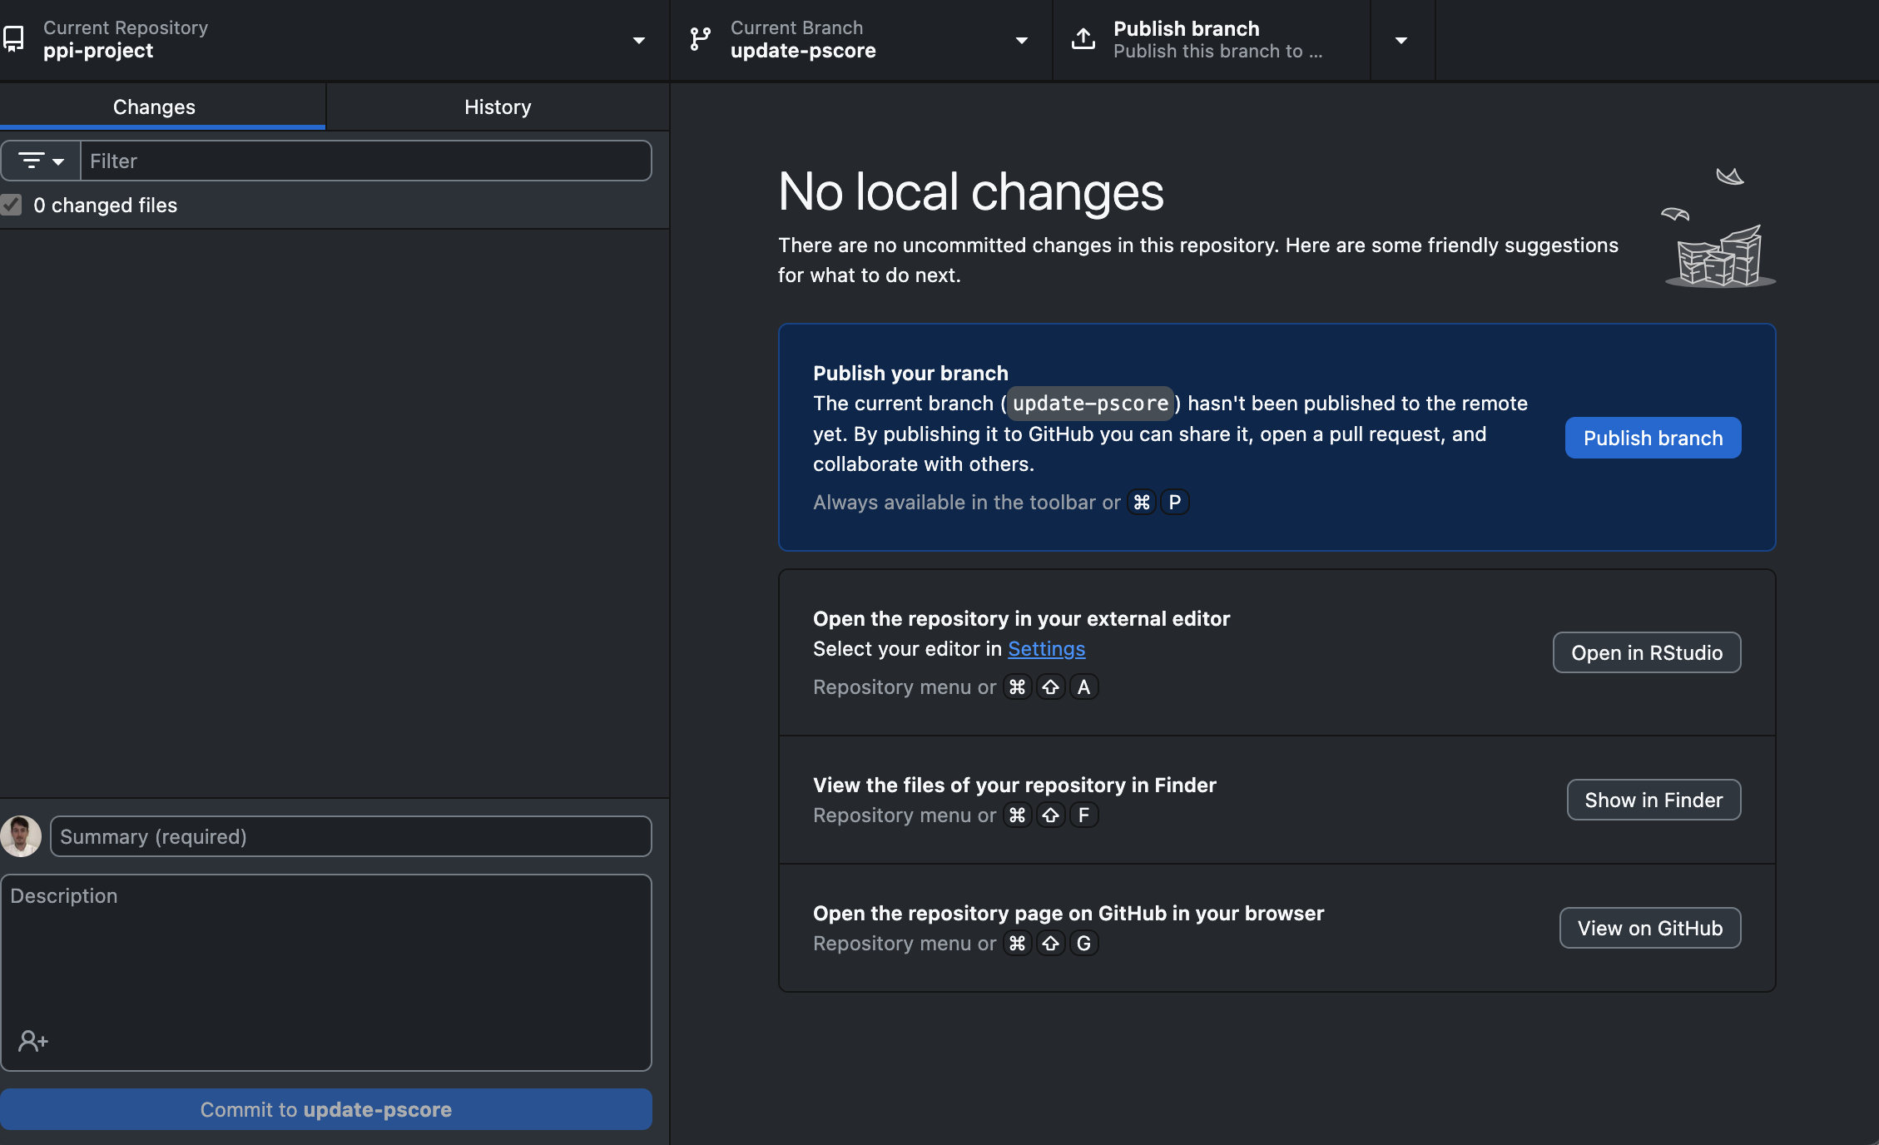The width and height of the screenshot is (1879, 1145).
Task: Click the user avatar thumbnail
Action: click(21, 836)
